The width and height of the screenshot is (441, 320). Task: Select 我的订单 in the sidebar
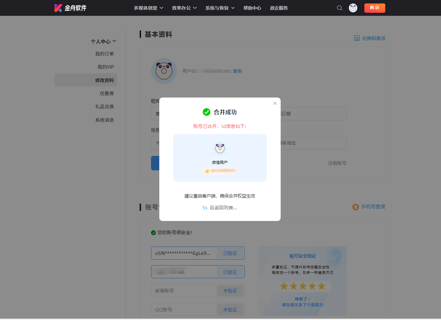point(104,54)
